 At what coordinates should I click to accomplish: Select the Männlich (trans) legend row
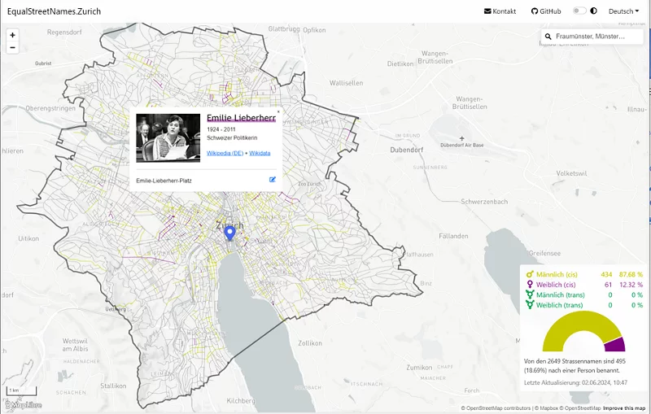click(584, 295)
